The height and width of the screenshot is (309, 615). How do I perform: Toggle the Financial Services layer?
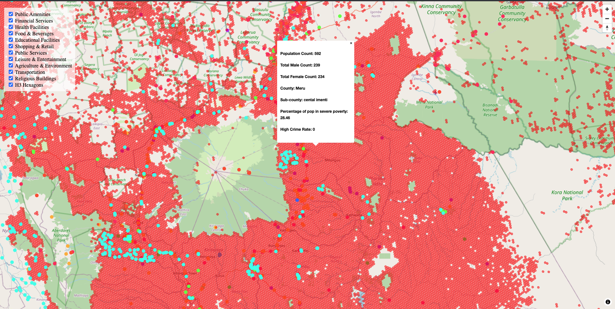tap(11, 21)
